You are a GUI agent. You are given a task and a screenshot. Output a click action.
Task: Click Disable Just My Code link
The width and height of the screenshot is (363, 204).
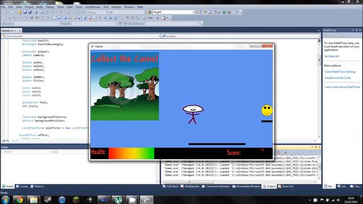pos(337,78)
